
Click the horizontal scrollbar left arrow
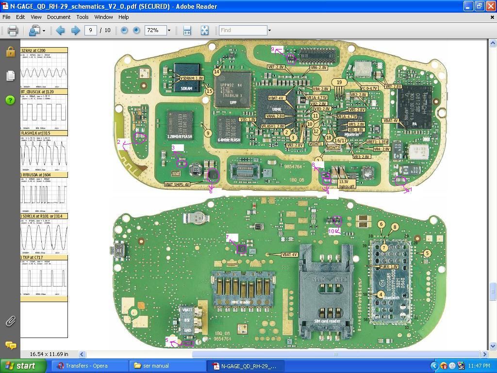tap(82, 354)
